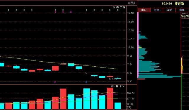Click the stock code 002450
The width and height of the screenshot is (189, 110).
pyautogui.click(x=167, y=4)
